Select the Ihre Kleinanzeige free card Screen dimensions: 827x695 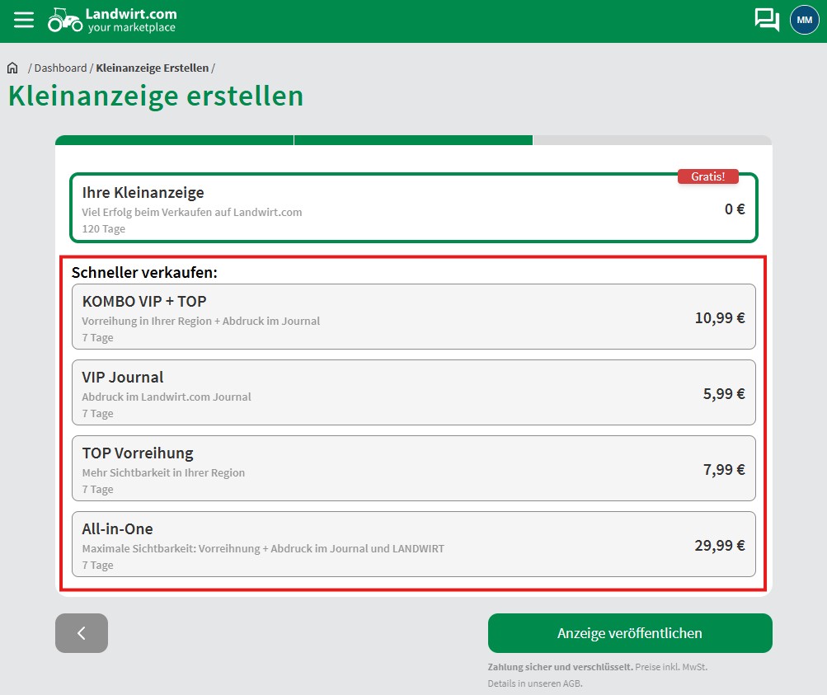pyautogui.click(x=414, y=209)
